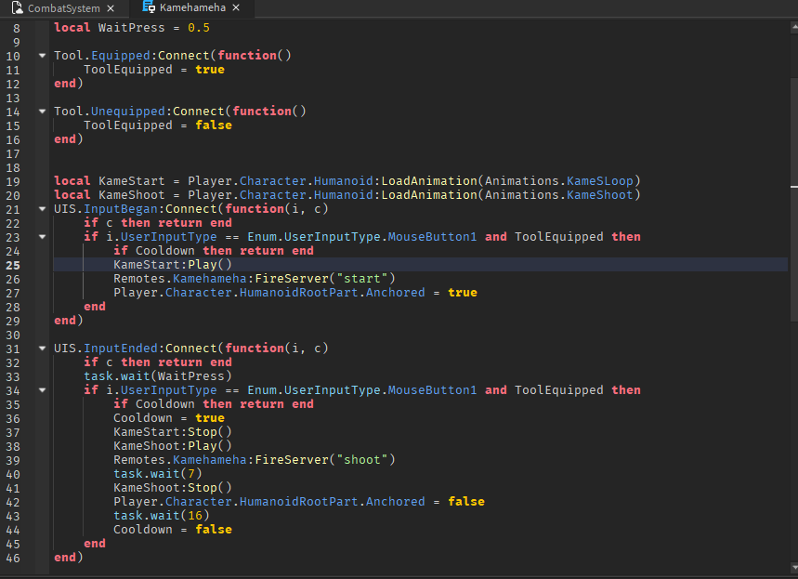
Task: Collapse the UIS.InputBegan connection block
Action: tap(40, 208)
